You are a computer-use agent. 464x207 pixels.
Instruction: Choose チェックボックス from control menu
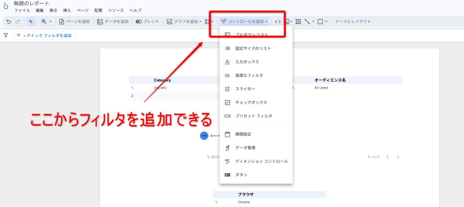251,103
